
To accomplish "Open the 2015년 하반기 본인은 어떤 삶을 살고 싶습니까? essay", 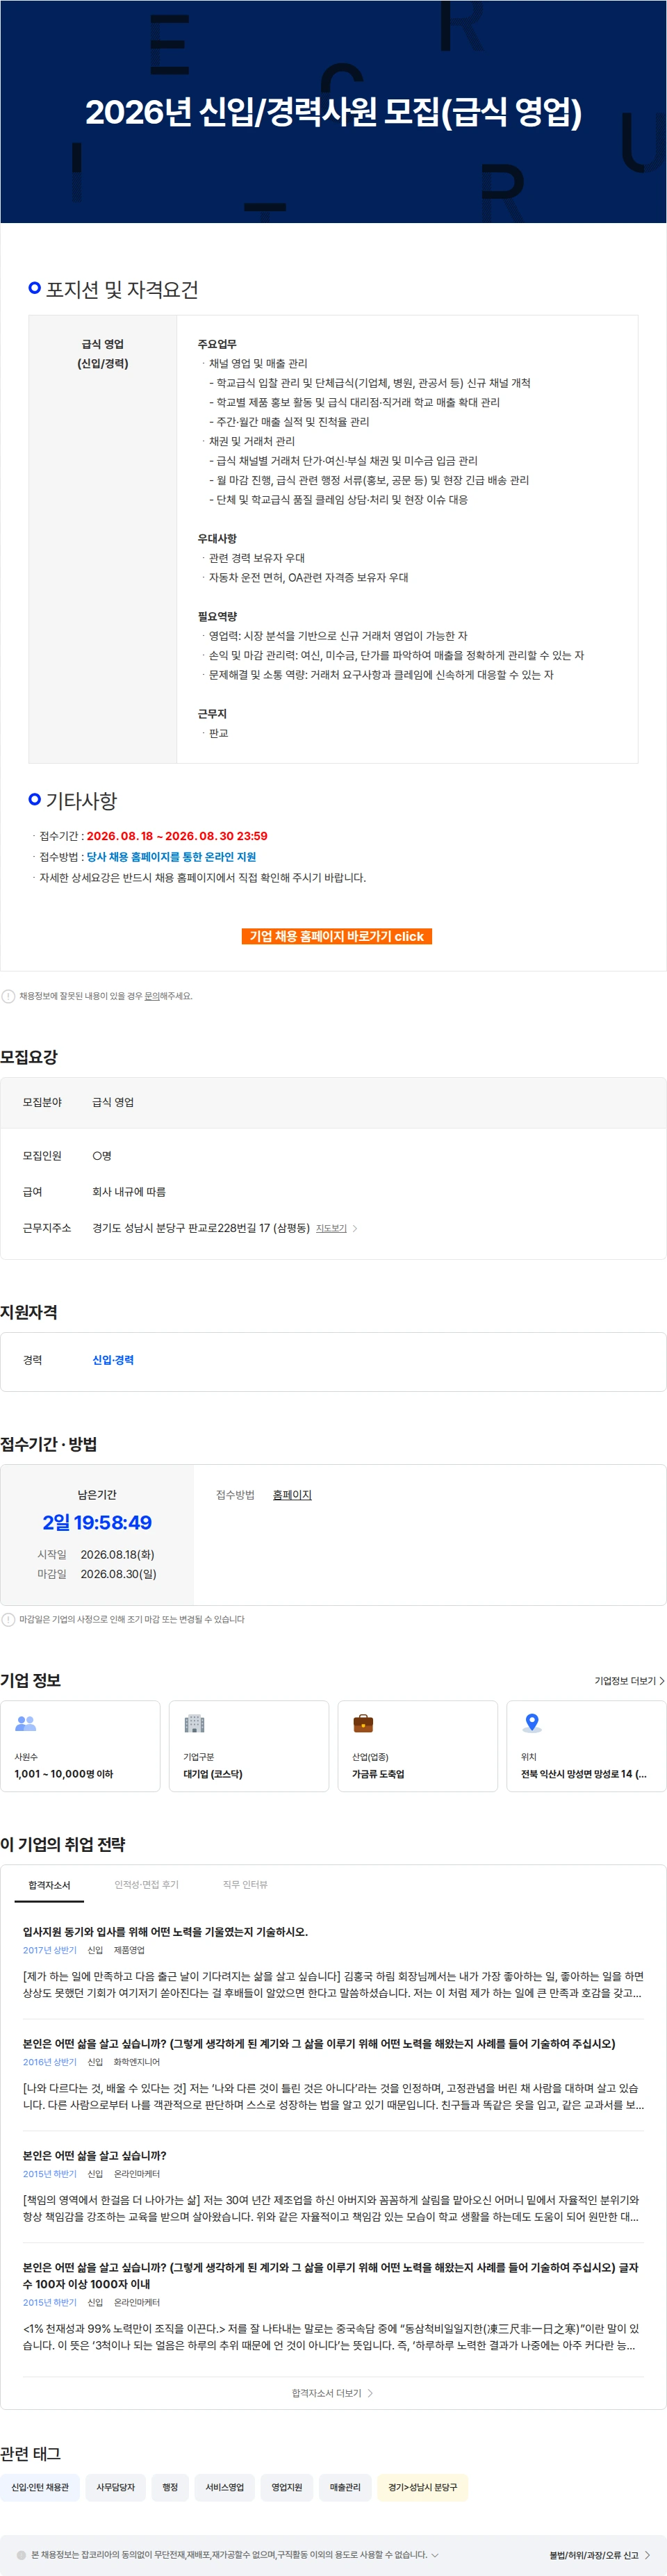I will (x=95, y=2156).
